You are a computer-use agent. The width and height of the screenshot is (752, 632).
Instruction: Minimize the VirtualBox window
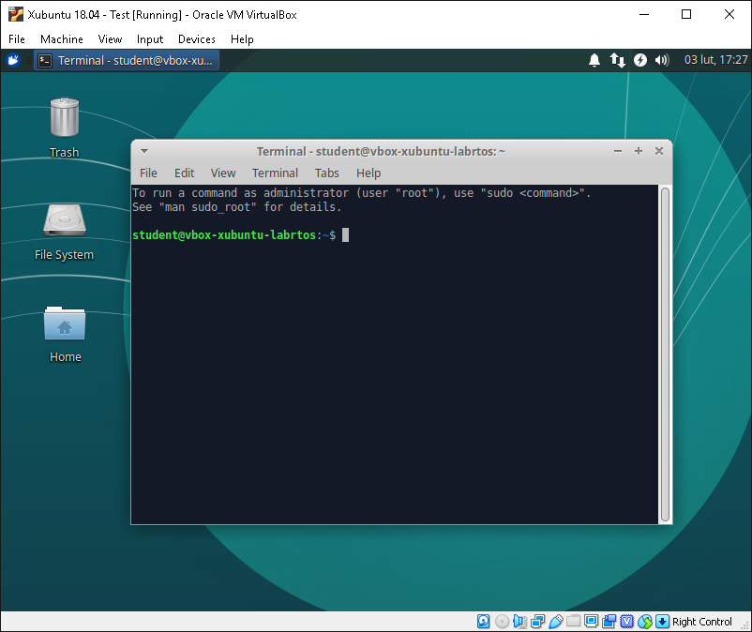coord(644,14)
